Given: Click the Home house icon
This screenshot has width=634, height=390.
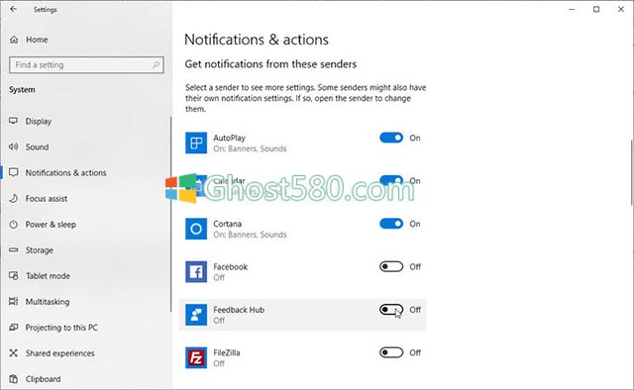Looking at the screenshot, I should tap(14, 40).
